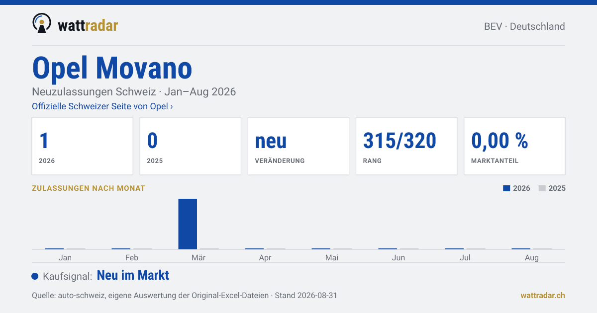Screen dimensions: 597x313
Task: Click the blue 2026 legend swatch
Action: tap(506, 188)
